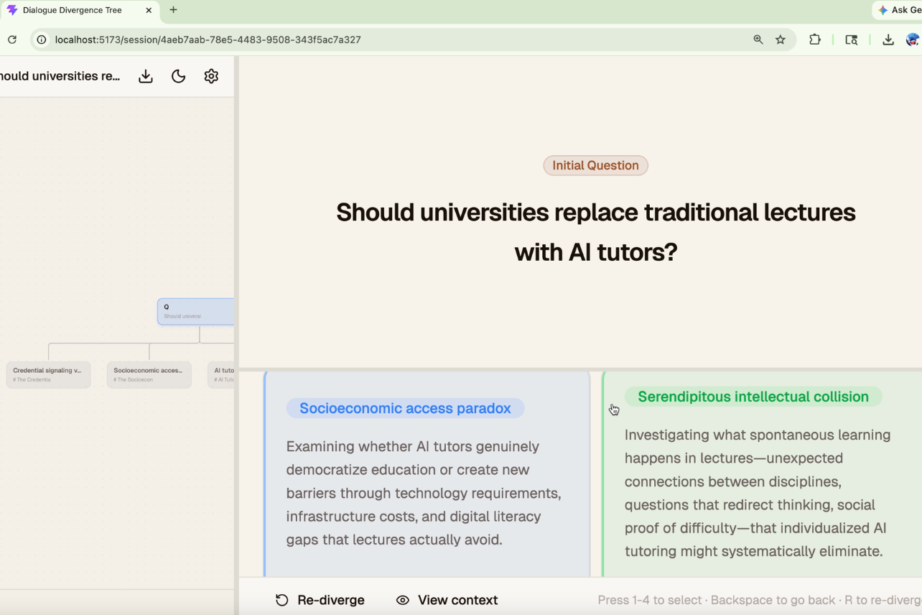Reload the page with browser refresh icon
The image size is (922, 615).
click(x=12, y=40)
